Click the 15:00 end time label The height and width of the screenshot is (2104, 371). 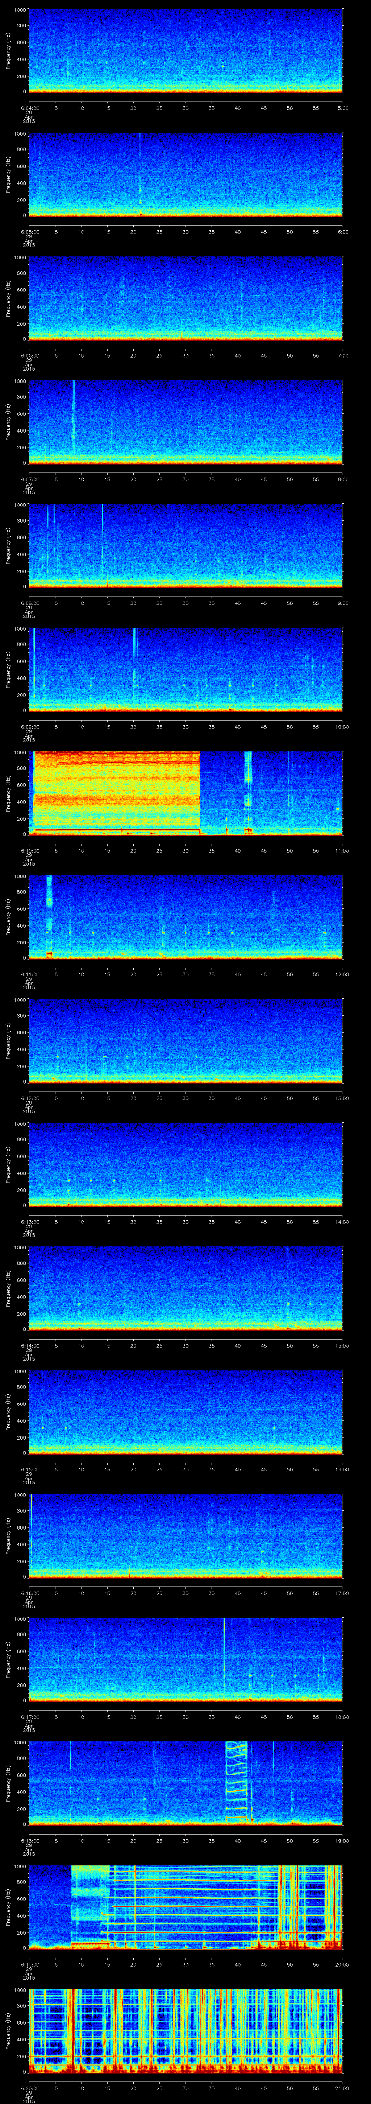342,1345
